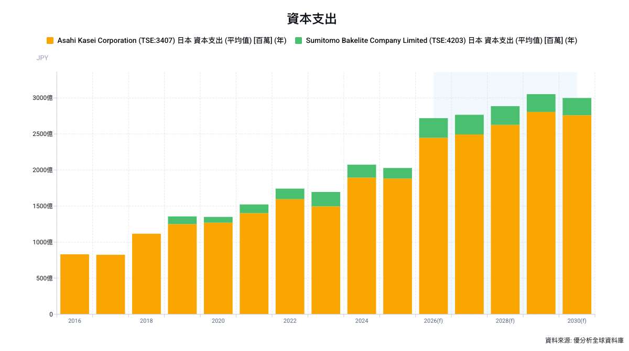This screenshot has width=629, height=351.
Task: Click the 2028(f) x-axis label
Action: (x=505, y=321)
